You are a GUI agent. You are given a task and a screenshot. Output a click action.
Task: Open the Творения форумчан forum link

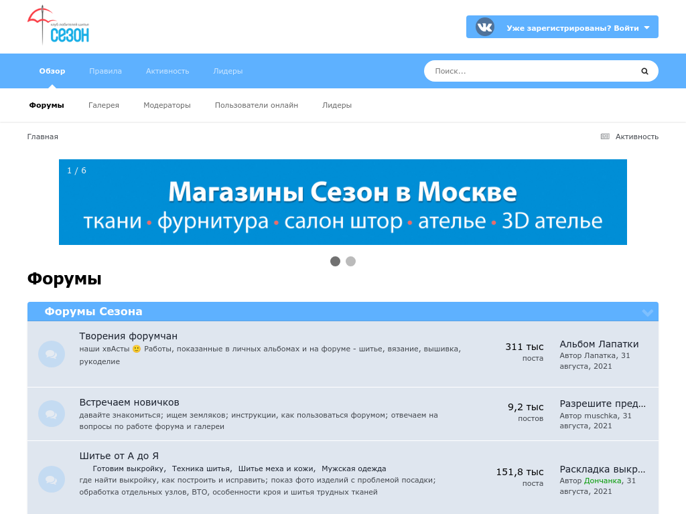(x=128, y=336)
